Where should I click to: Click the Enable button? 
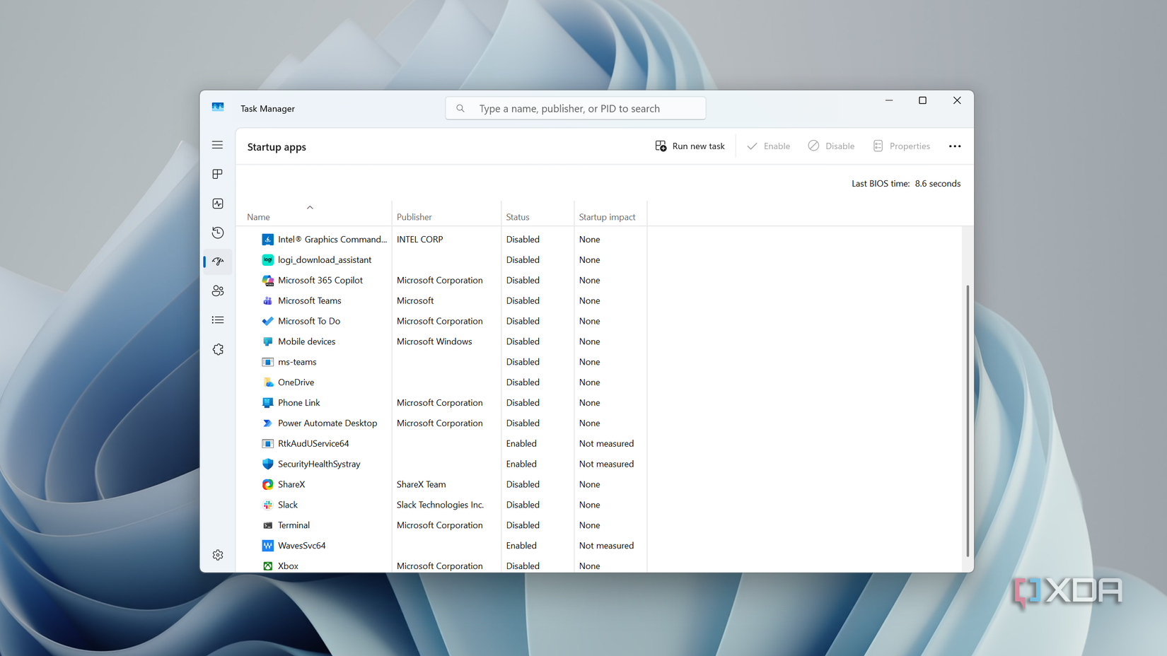point(768,146)
